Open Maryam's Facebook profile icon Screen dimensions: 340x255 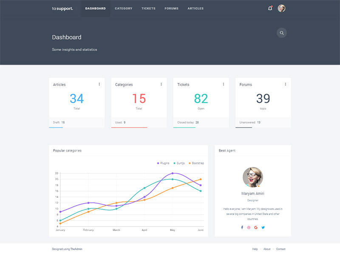pyautogui.click(x=242, y=227)
